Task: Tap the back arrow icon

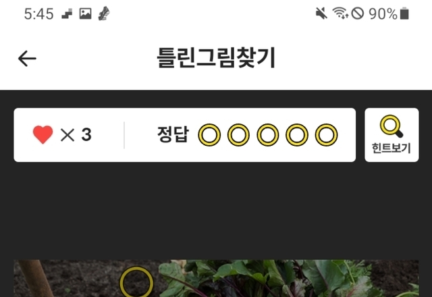Action: click(27, 59)
